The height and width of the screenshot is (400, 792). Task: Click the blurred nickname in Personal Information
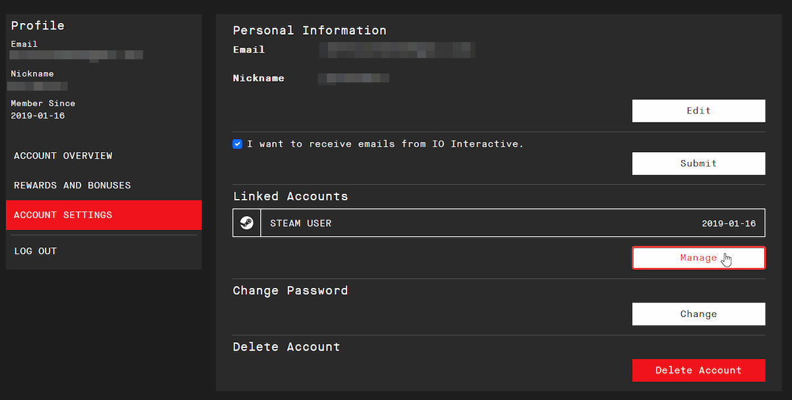pos(353,78)
